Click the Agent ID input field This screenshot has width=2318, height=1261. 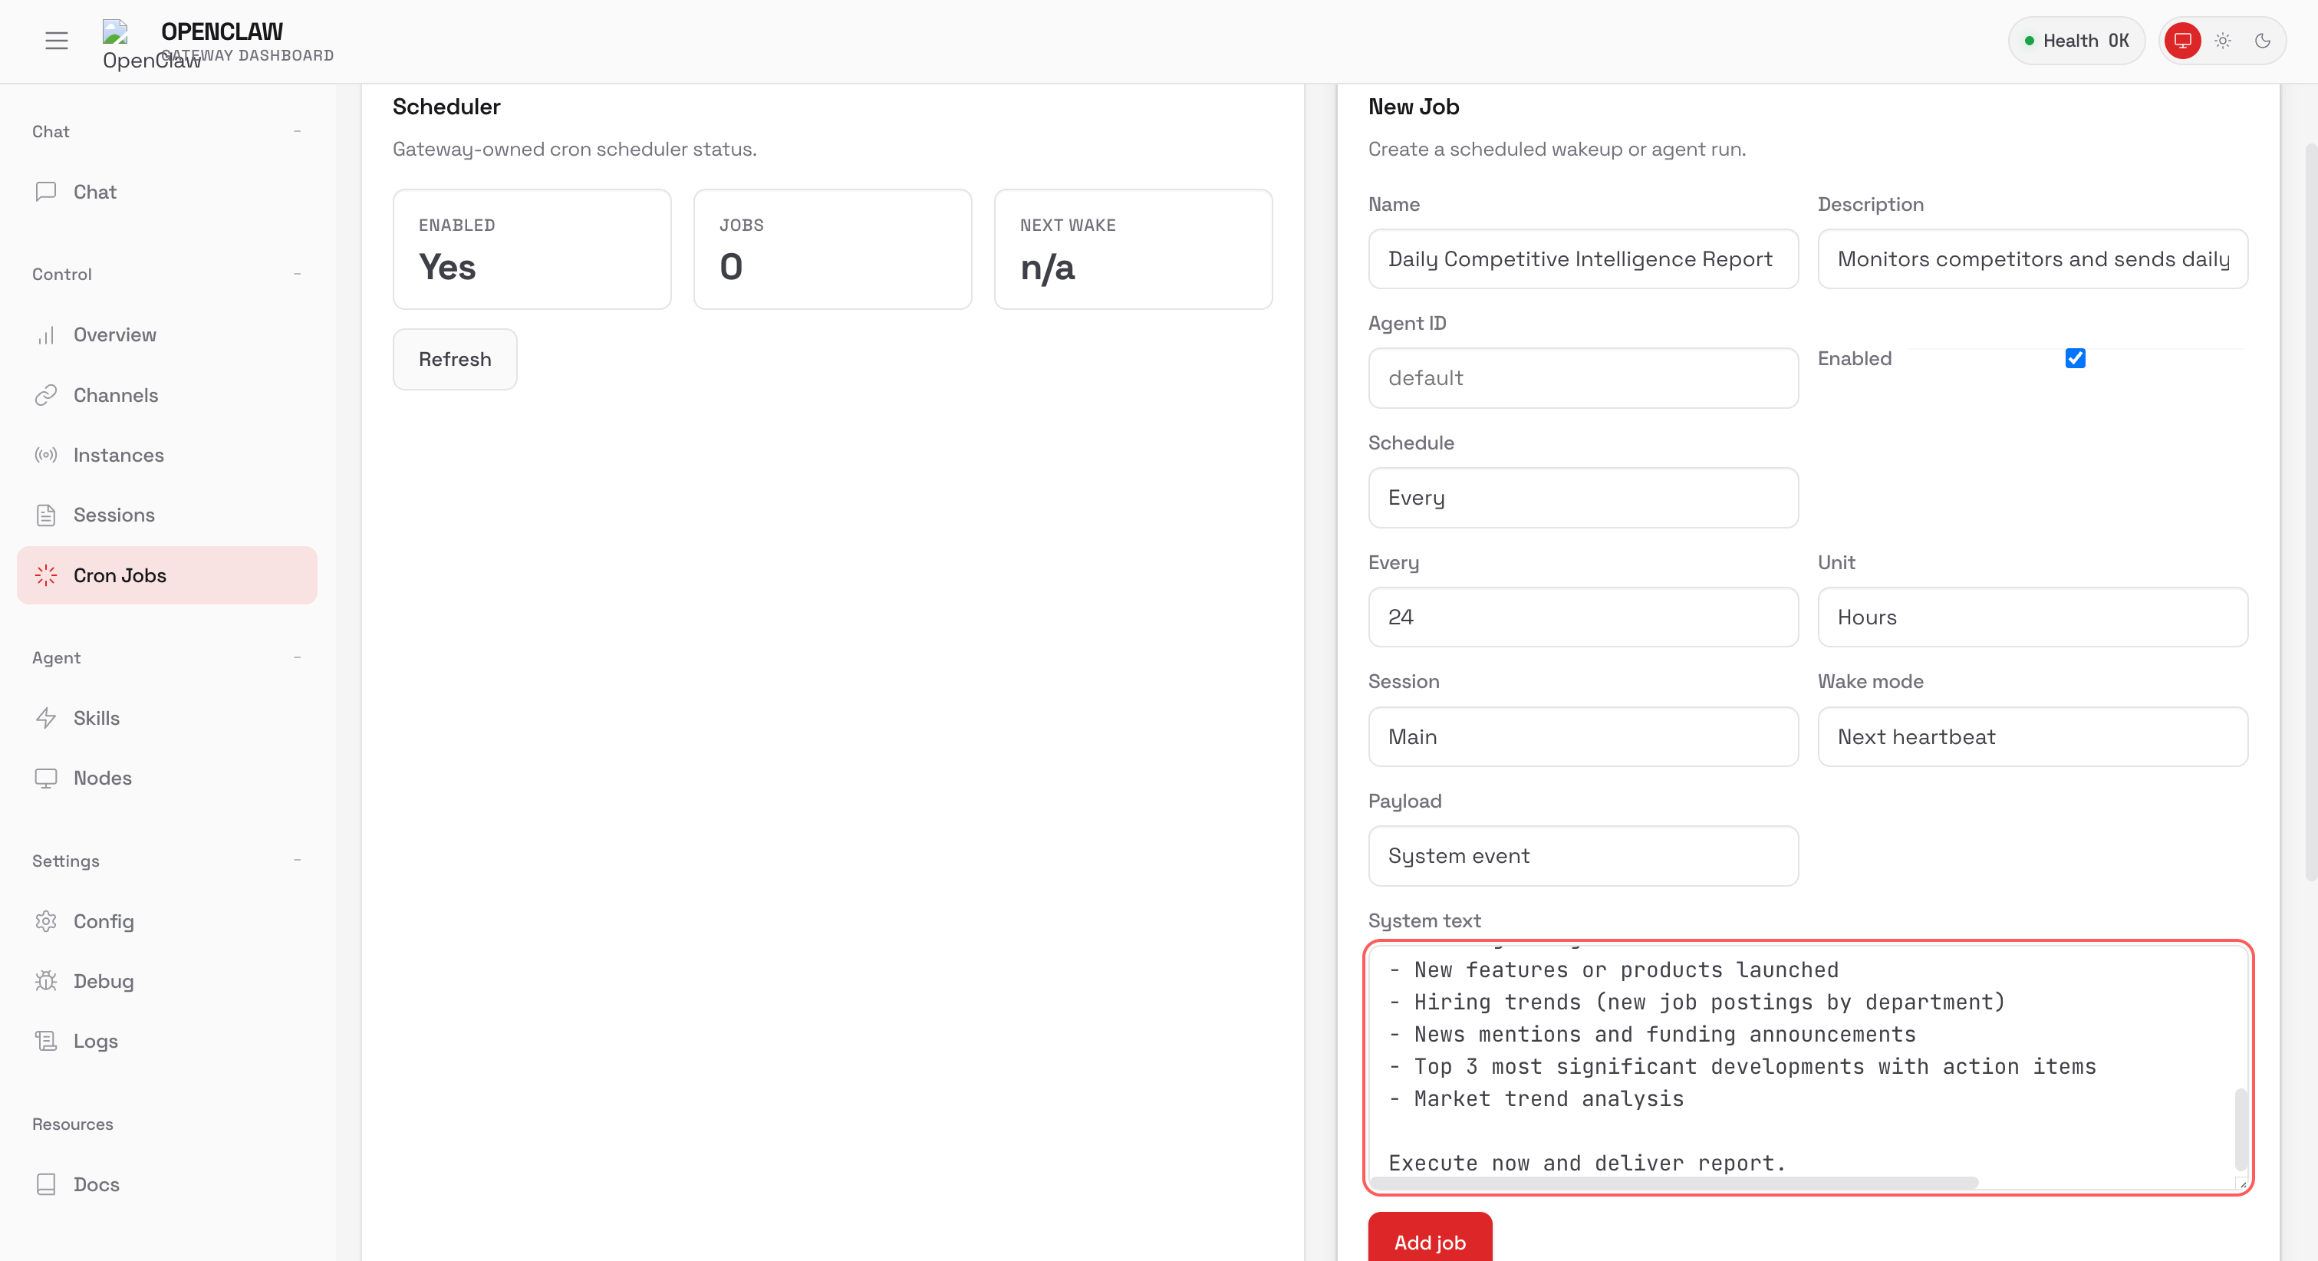(x=1583, y=378)
